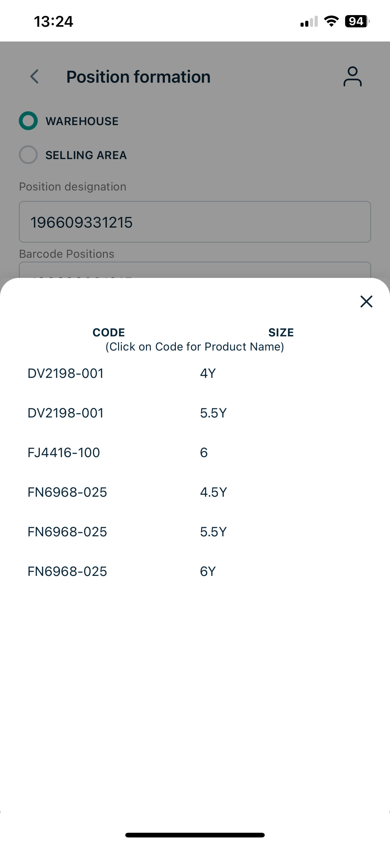Viewport: 390px width, 845px height.
Task: Tap the Position formation title
Action: (138, 77)
